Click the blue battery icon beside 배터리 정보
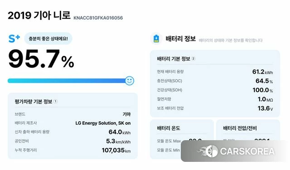 click(x=156, y=38)
